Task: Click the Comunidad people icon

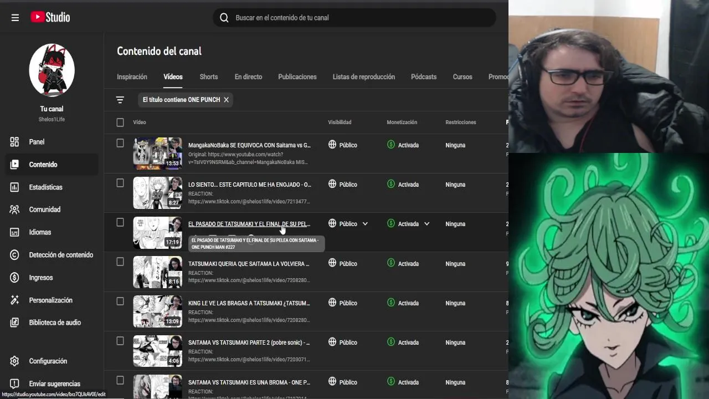Action: point(14,209)
